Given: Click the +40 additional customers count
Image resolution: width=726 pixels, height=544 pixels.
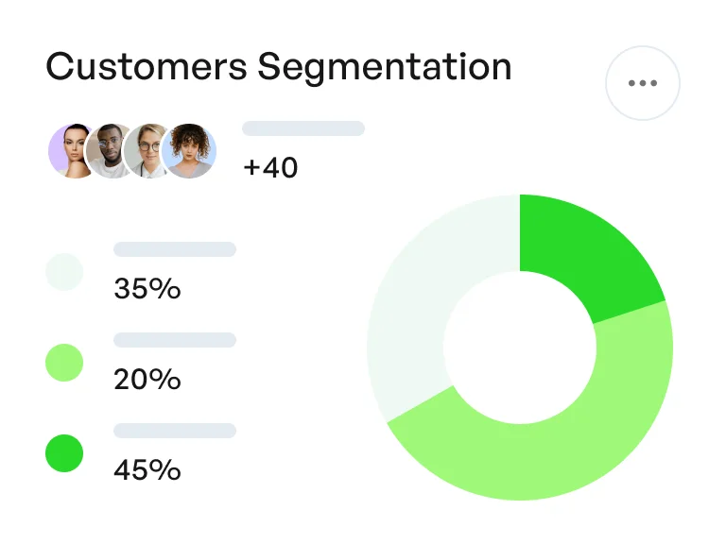Looking at the screenshot, I should pos(270,168).
